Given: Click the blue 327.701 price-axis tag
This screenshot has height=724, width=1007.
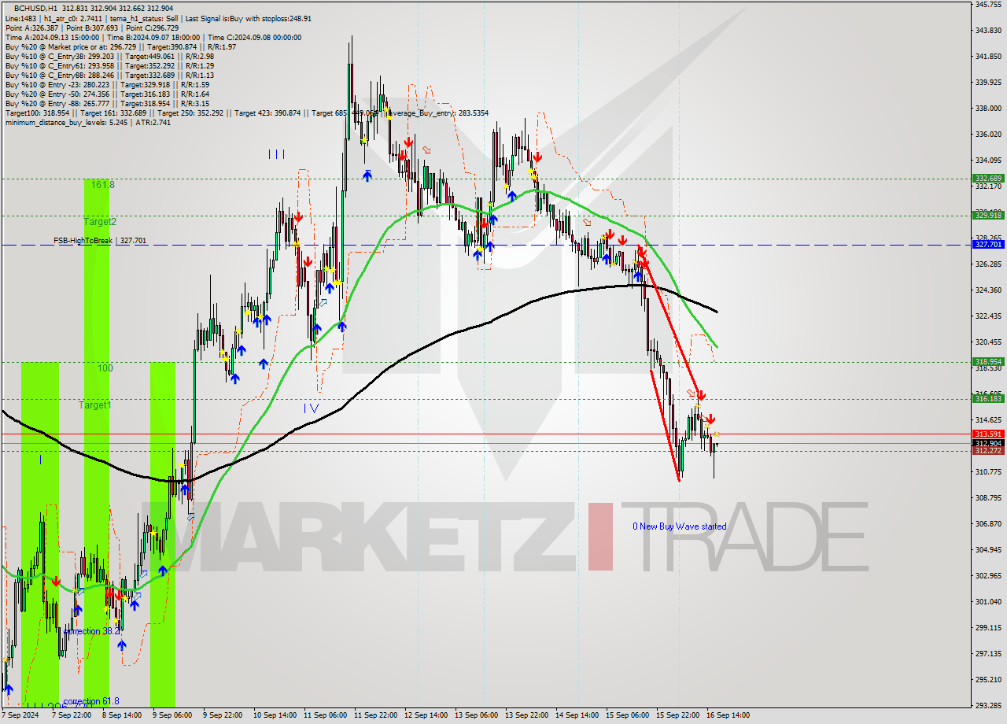Looking at the screenshot, I should (989, 245).
